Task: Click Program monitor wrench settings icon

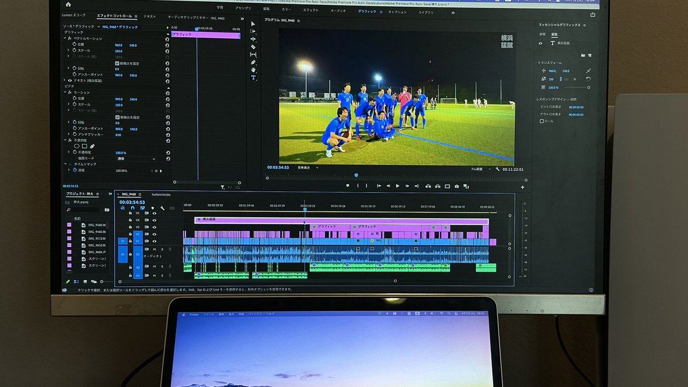Action: 498,169
